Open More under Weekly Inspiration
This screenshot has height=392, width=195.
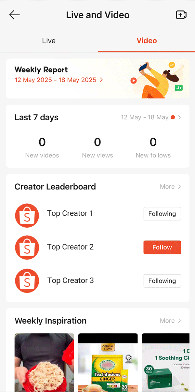(x=171, y=321)
